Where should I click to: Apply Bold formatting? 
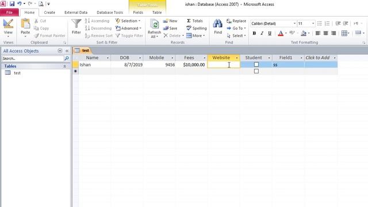tap(254, 33)
